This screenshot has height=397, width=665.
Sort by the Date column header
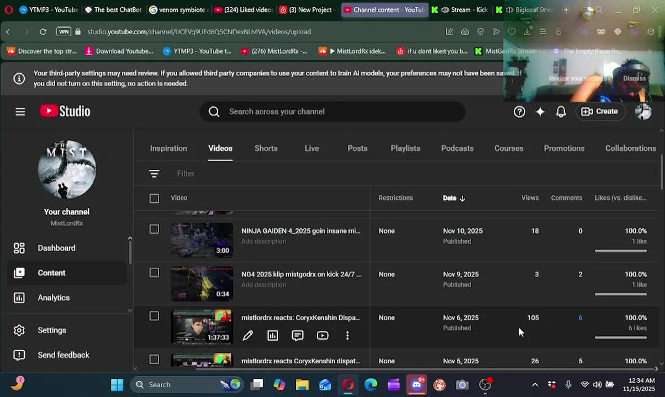click(x=454, y=198)
